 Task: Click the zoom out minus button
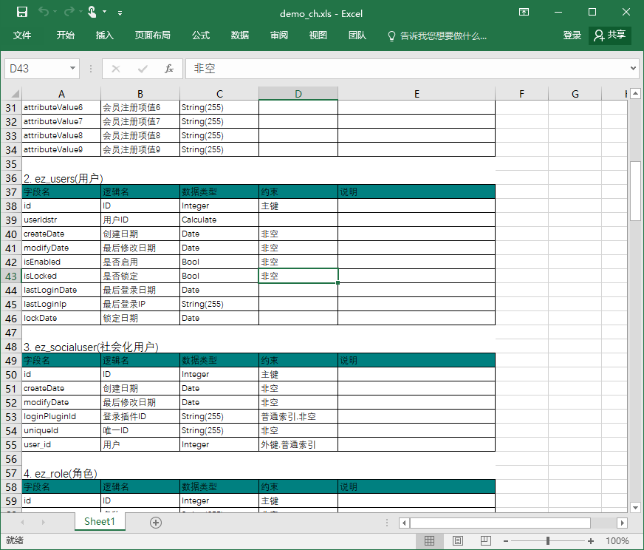(x=506, y=541)
